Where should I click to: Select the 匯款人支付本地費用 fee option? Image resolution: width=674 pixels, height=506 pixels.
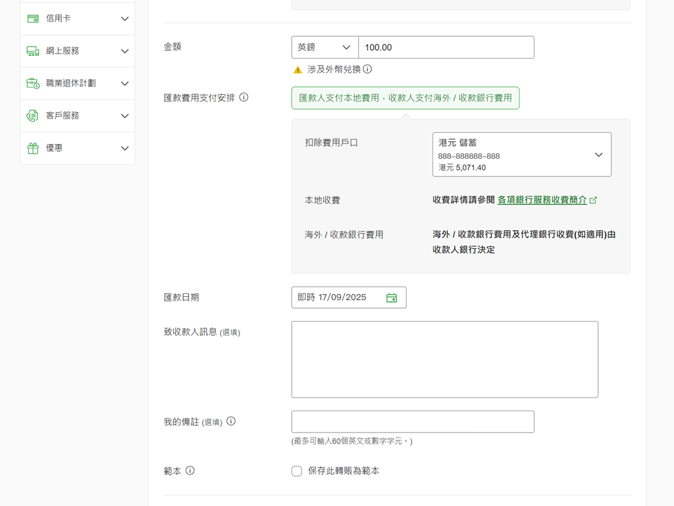pos(405,98)
